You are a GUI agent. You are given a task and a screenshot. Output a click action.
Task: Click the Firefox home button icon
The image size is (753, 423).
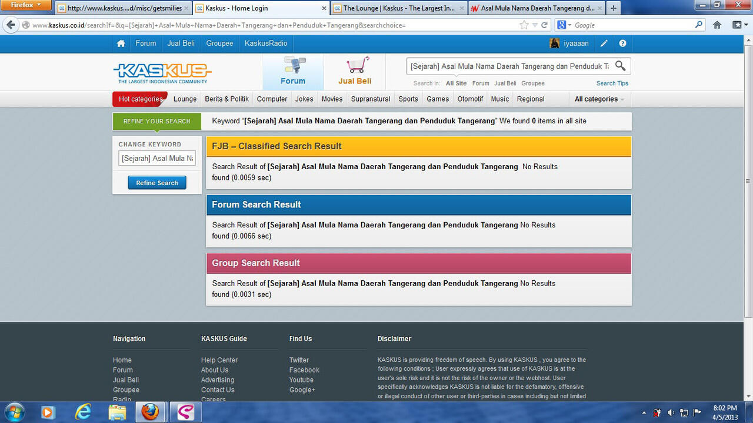coord(717,25)
